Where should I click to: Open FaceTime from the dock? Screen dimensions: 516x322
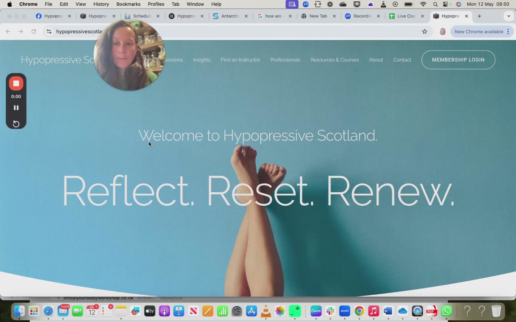pyautogui.click(x=77, y=311)
